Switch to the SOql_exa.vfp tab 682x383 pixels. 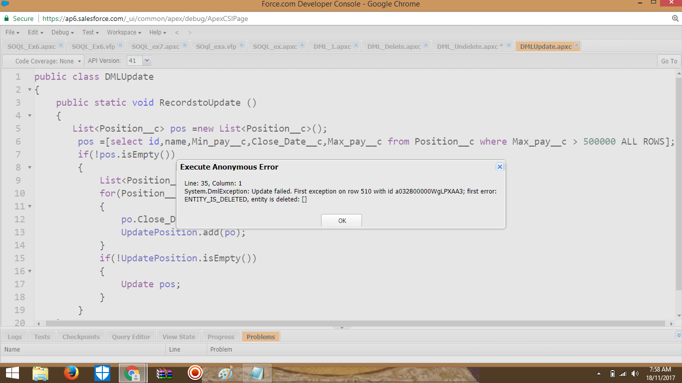(x=216, y=46)
